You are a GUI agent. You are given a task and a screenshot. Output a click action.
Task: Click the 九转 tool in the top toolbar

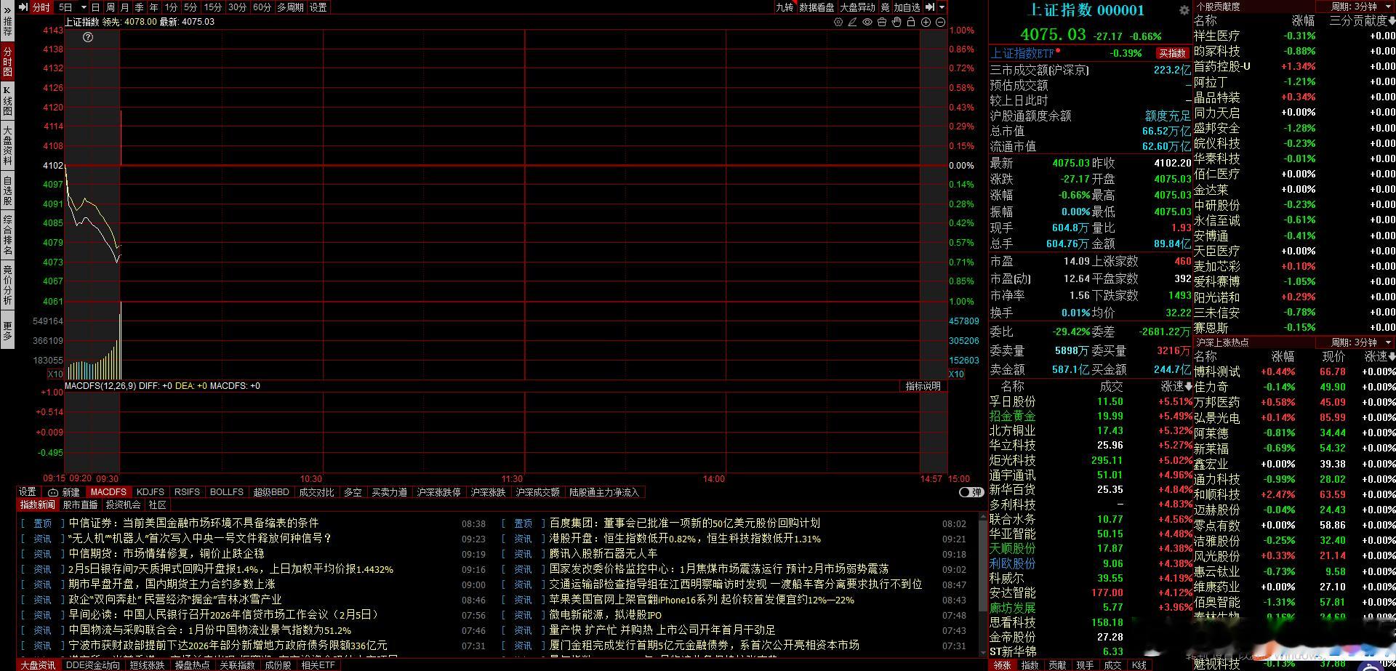[785, 7]
